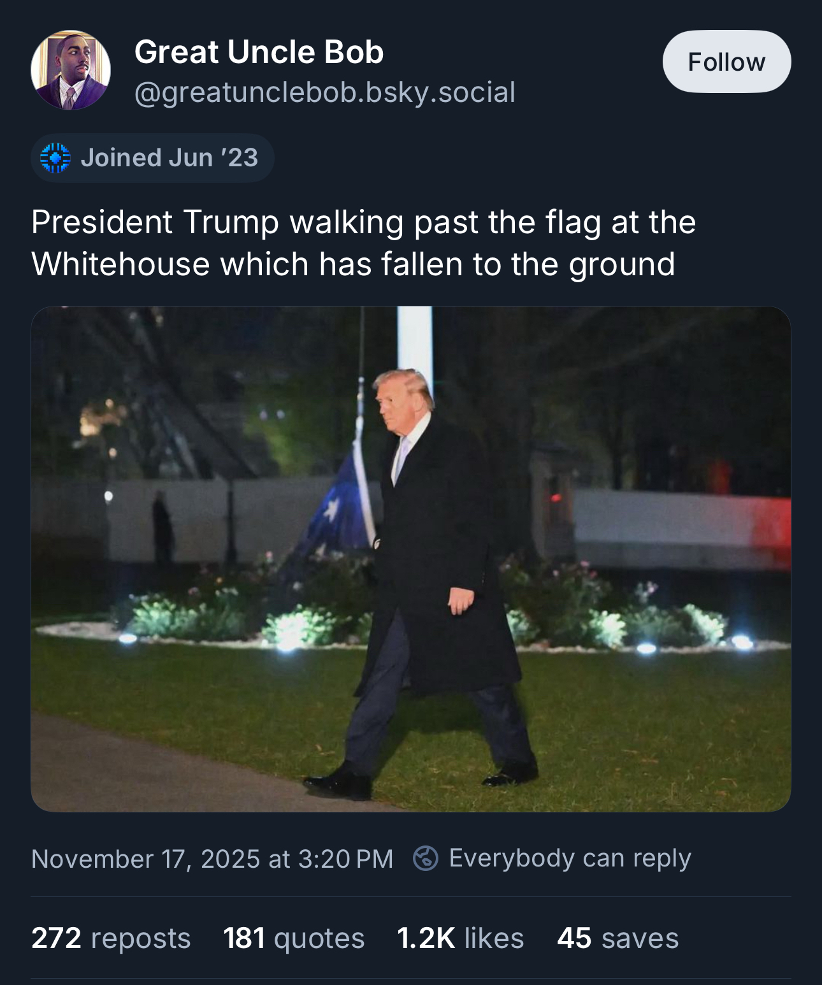Click the 45 saves count

[x=617, y=938]
